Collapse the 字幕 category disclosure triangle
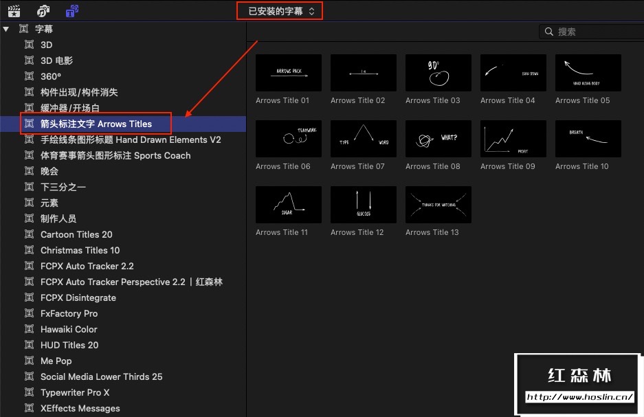 [5, 29]
